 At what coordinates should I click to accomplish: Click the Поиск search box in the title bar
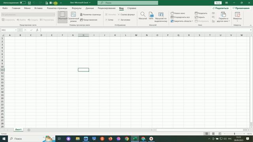pos(128,3)
